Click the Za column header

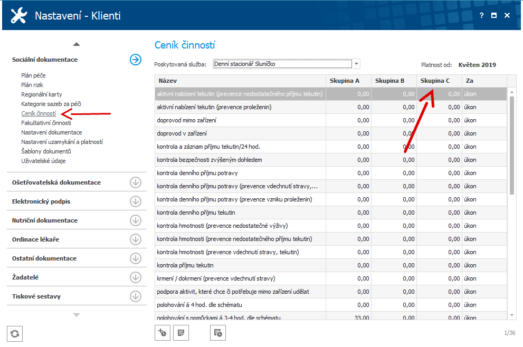(x=484, y=81)
